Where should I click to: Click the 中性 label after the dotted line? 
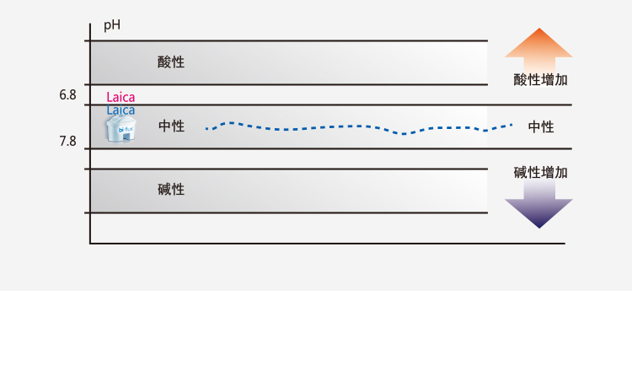coord(541,127)
